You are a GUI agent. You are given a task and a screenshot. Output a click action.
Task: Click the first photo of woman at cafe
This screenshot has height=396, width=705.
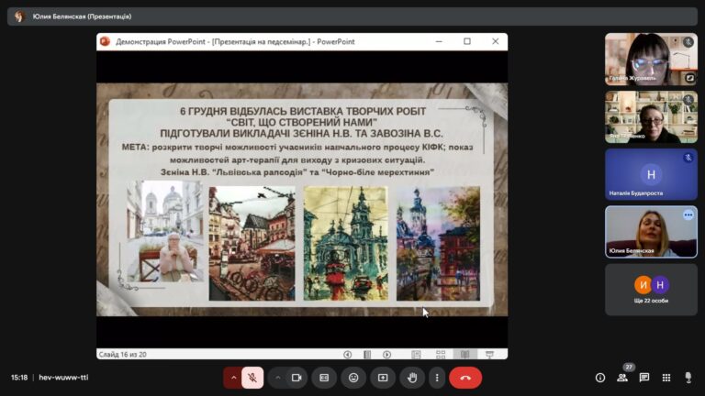pos(165,232)
